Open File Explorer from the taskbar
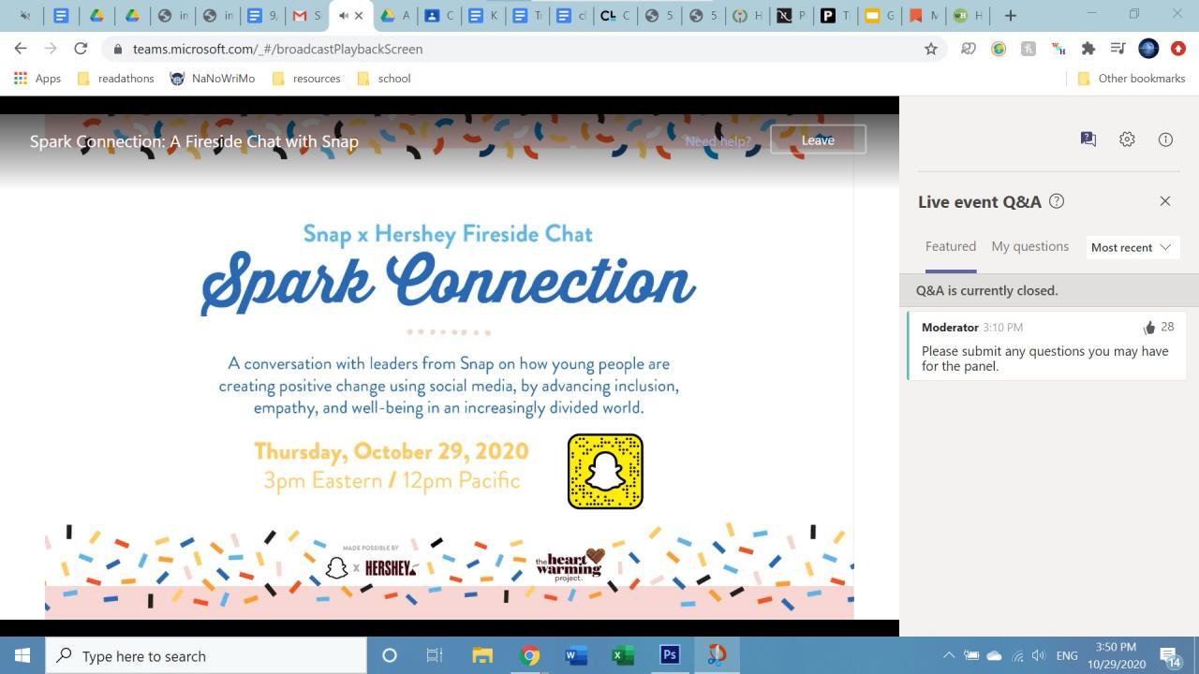 (x=482, y=655)
